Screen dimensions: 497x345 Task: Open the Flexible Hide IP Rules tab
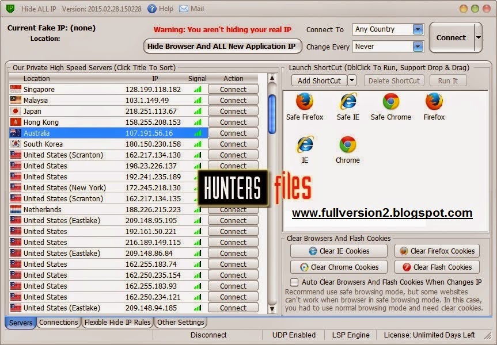coord(117,323)
